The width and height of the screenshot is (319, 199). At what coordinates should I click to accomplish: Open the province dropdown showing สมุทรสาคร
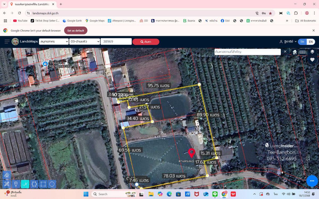pos(54,42)
